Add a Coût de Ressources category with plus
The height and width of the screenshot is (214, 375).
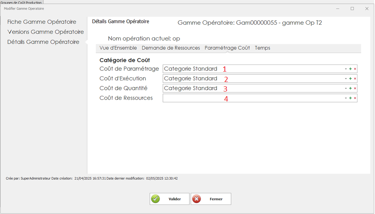[x=350, y=98]
